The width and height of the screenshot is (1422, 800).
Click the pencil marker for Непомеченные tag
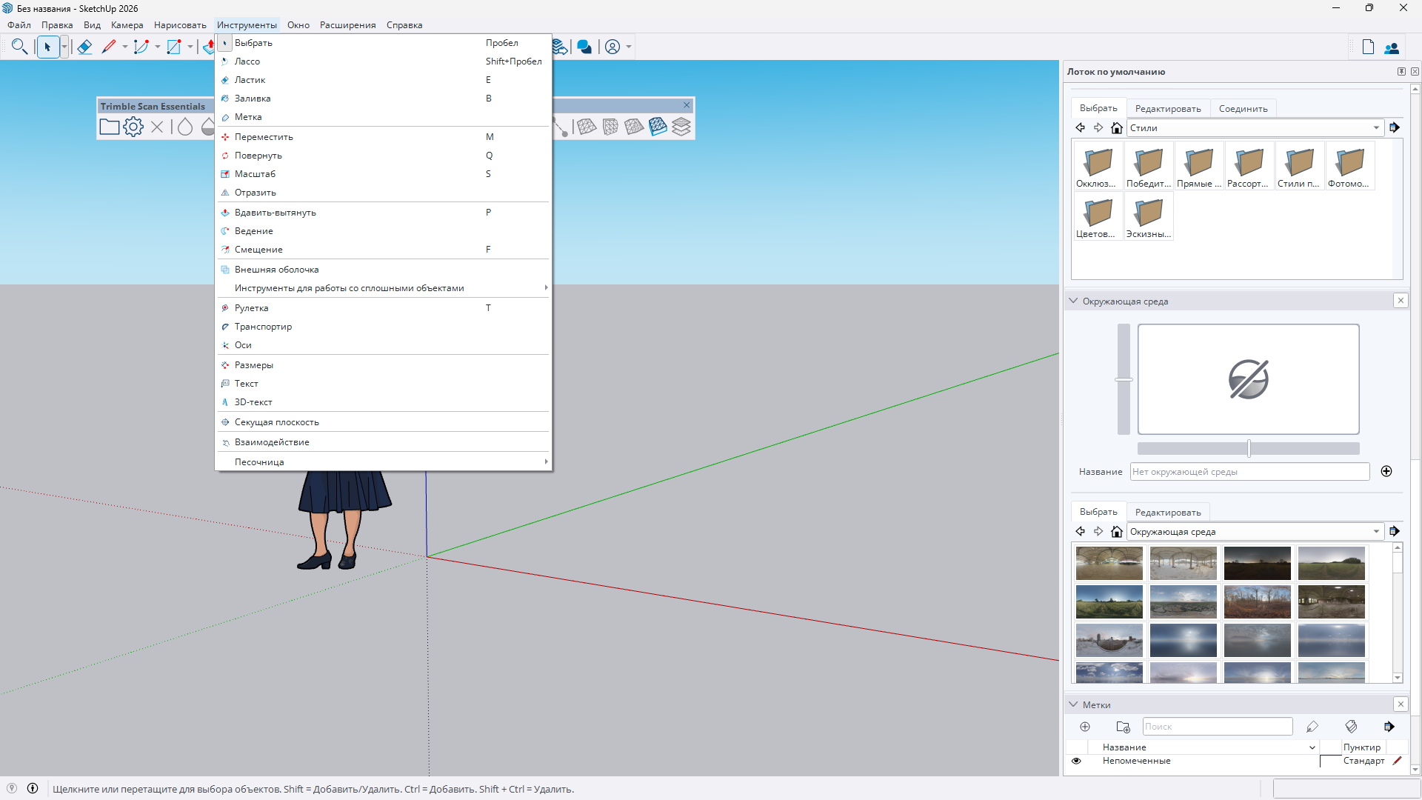[1397, 761]
